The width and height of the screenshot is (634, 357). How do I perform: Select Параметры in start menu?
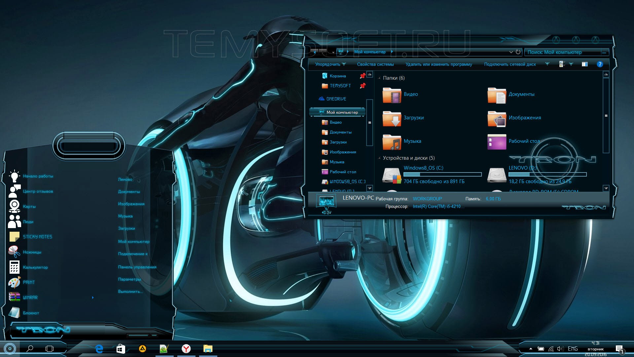pyautogui.click(x=129, y=279)
